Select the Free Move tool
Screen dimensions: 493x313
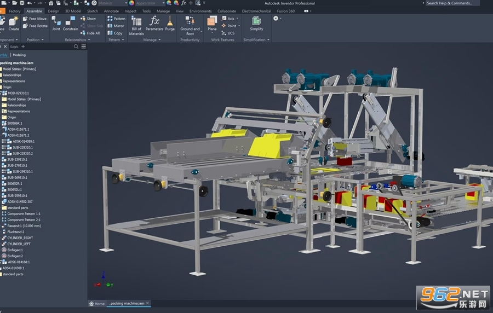[x=35, y=19]
